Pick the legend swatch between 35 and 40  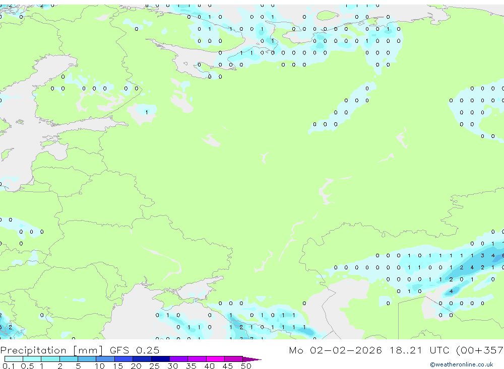pos(197,359)
